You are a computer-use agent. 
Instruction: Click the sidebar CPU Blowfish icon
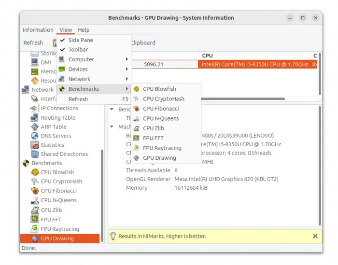pos(35,172)
